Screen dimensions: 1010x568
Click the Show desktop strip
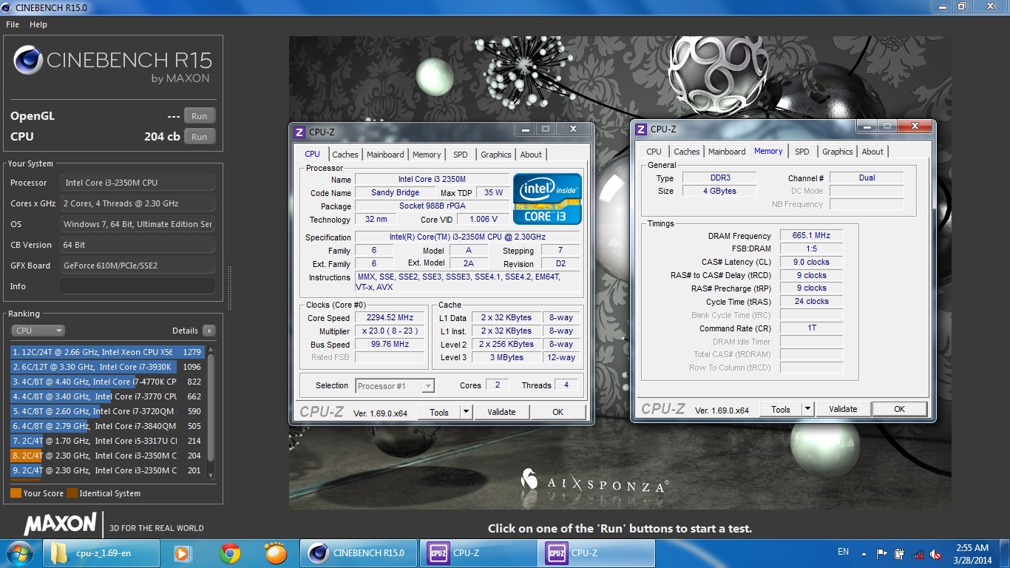tap(1005, 553)
